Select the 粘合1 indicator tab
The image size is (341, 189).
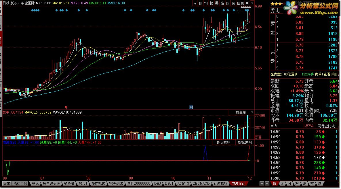pyautogui.click(x=83, y=184)
